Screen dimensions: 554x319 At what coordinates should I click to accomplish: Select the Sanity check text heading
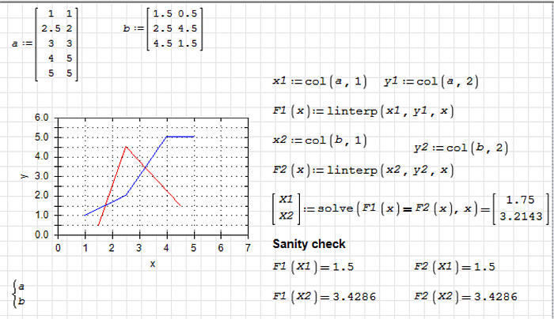click(x=309, y=244)
